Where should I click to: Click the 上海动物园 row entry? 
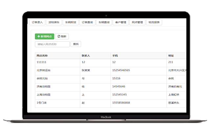coord(43,95)
